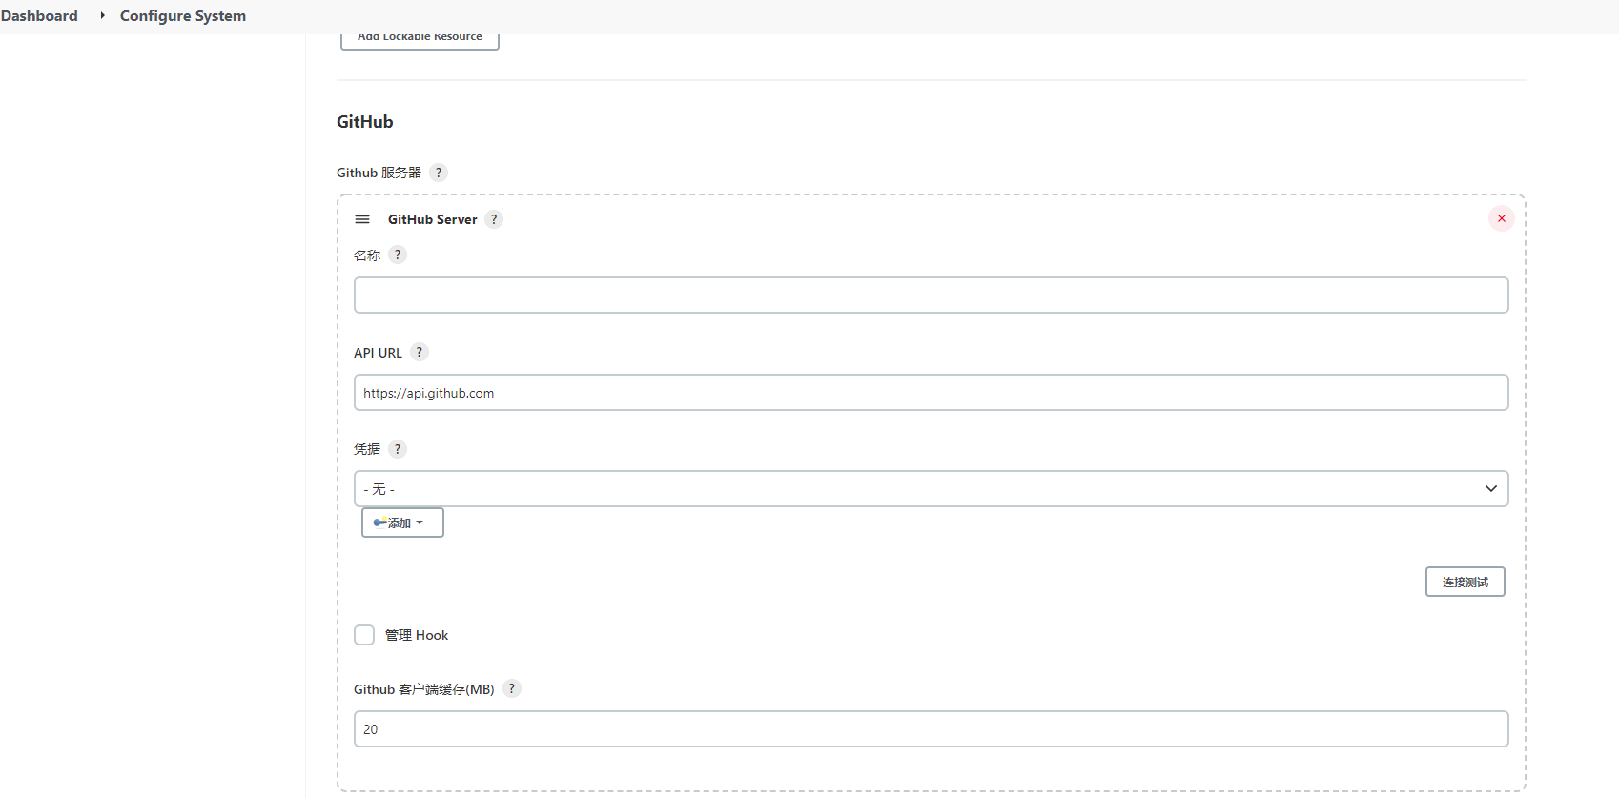Viewport: 1619px width, 798px height.
Task: Click the breadcrumb arrow after Dashboard
Action: (x=102, y=16)
